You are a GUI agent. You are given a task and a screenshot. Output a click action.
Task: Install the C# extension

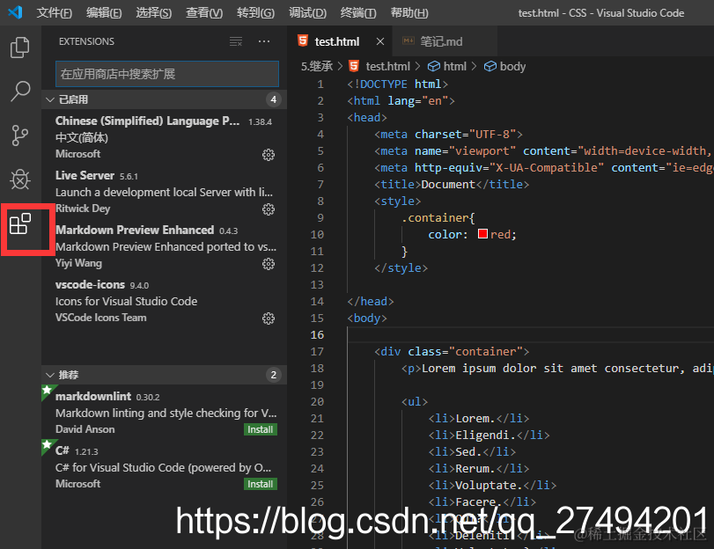click(x=260, y=484)
